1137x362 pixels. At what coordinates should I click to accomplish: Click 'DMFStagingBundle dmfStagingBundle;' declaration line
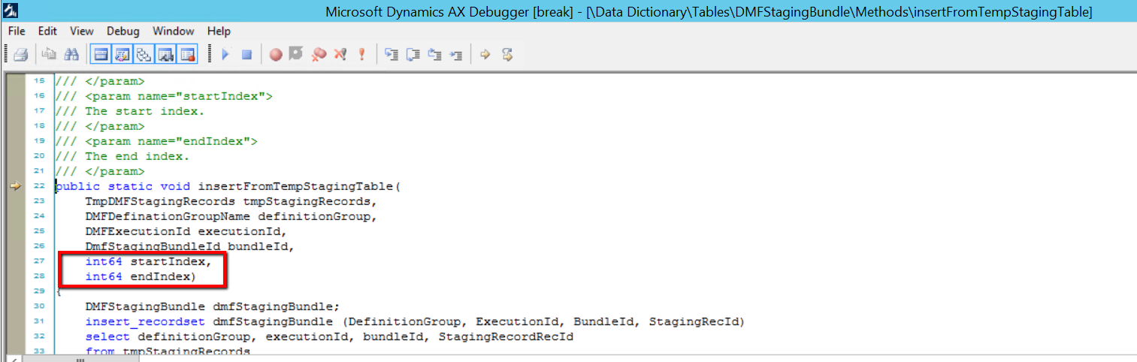pyautogui.click(x=213, y=306)
